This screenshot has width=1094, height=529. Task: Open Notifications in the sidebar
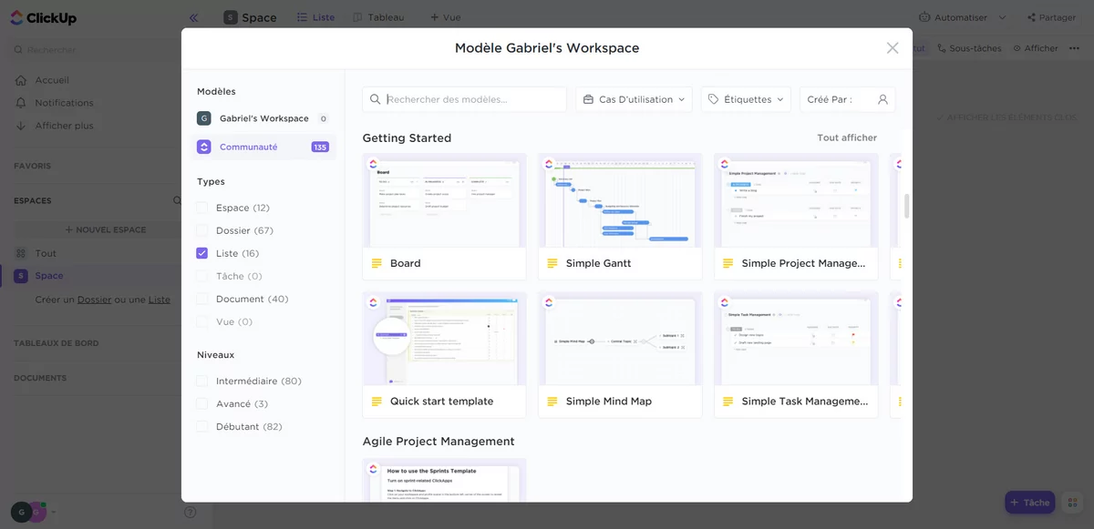click(64, 103)
